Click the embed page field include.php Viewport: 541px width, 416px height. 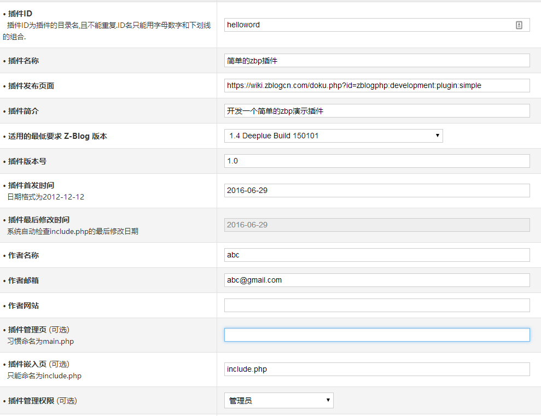coord(377,369)
